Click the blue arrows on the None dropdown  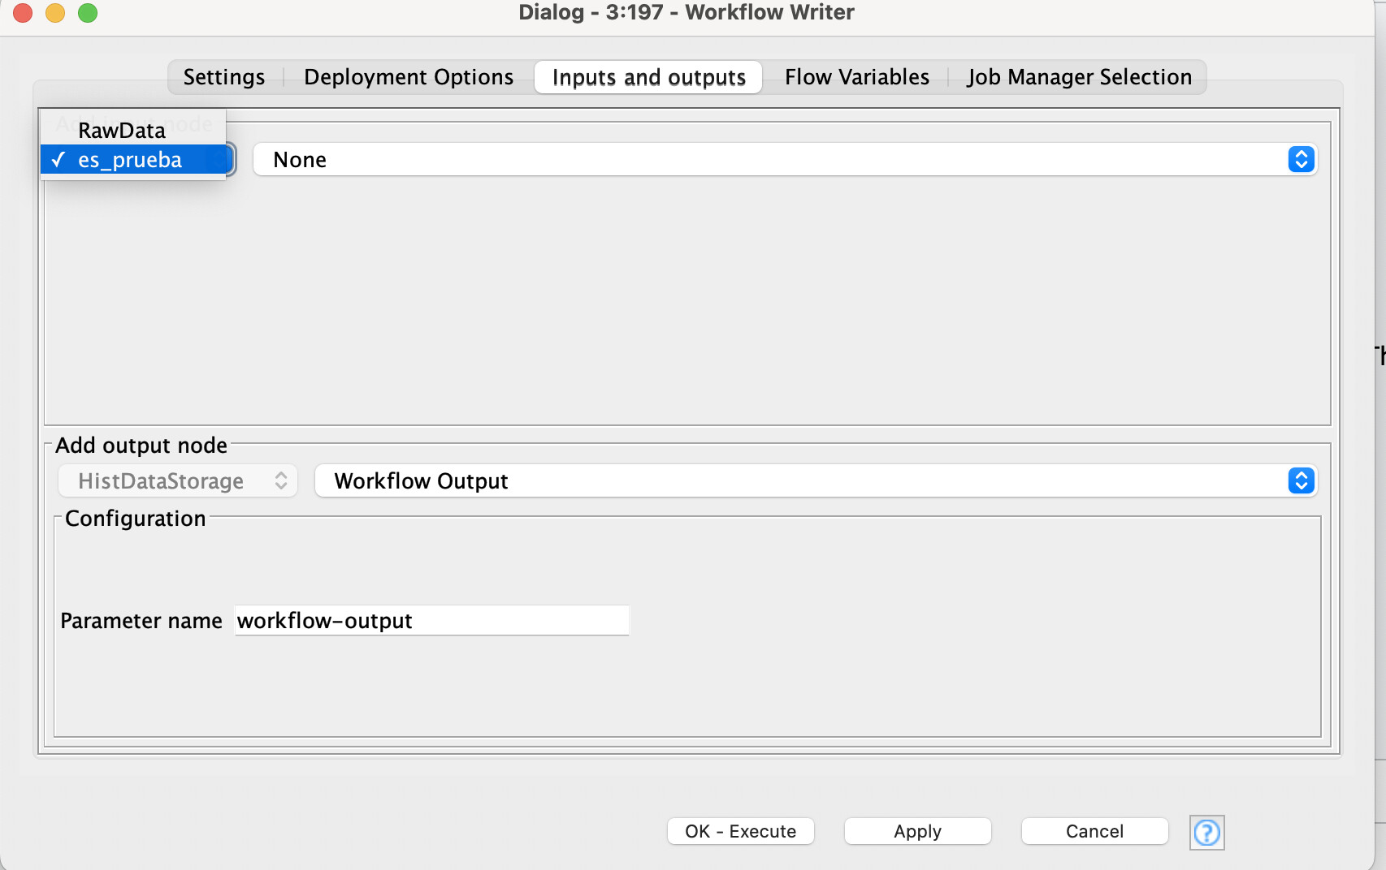coord(1301,160)
